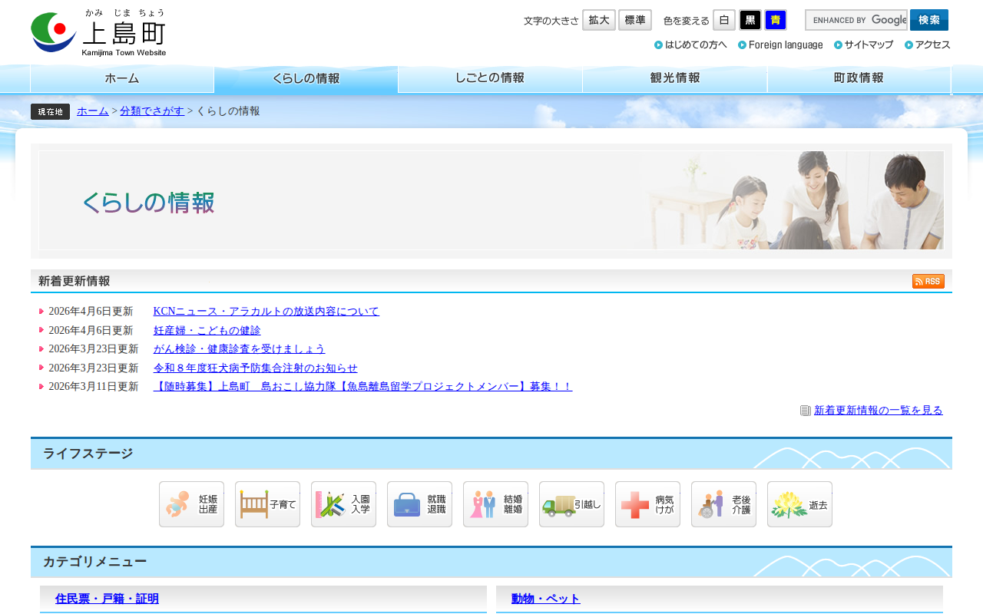The width and height of the screenshot is (983, 614).
Task: Open the Foreign language link
Action: coord(781,45)
